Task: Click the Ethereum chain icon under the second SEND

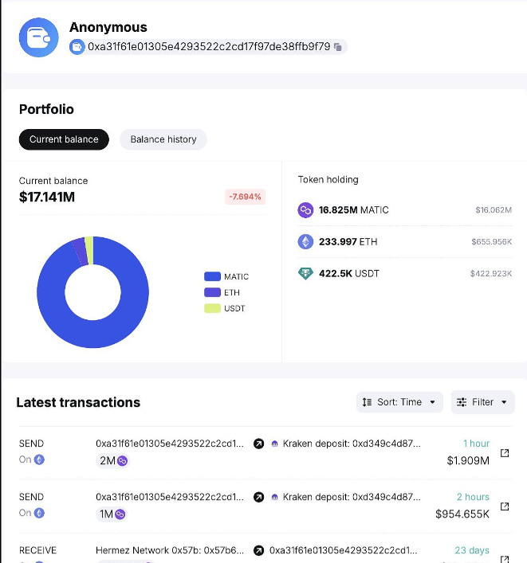Action: [x=39, y=513]
